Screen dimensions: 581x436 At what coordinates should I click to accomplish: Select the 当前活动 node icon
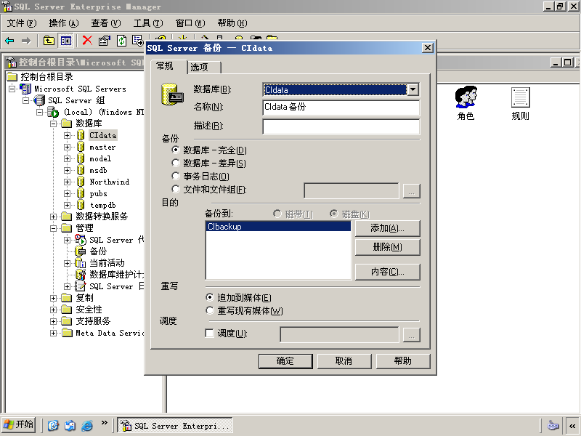tap(81, 263)
